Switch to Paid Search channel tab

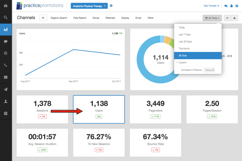(80, 18)
